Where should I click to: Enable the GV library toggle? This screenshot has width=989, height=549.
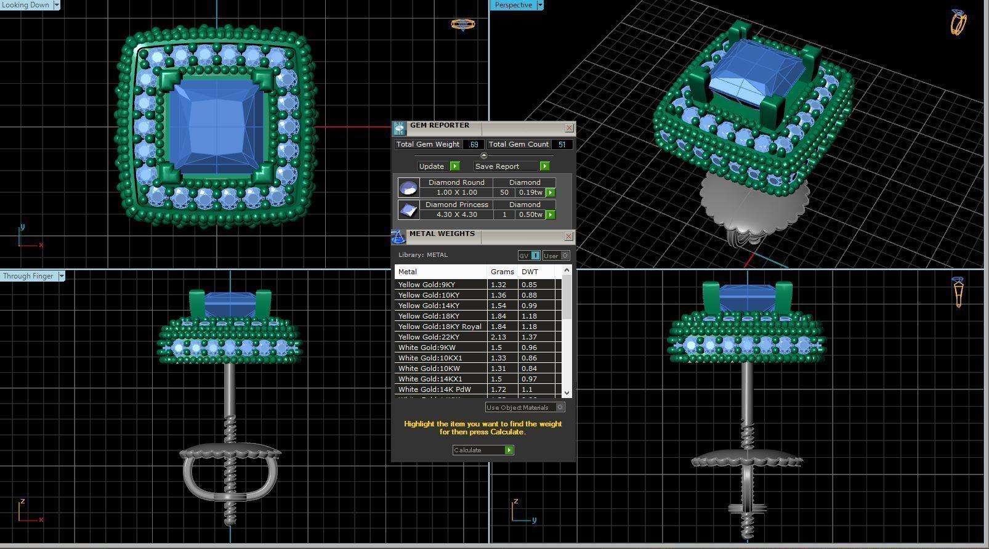(529, 256)
